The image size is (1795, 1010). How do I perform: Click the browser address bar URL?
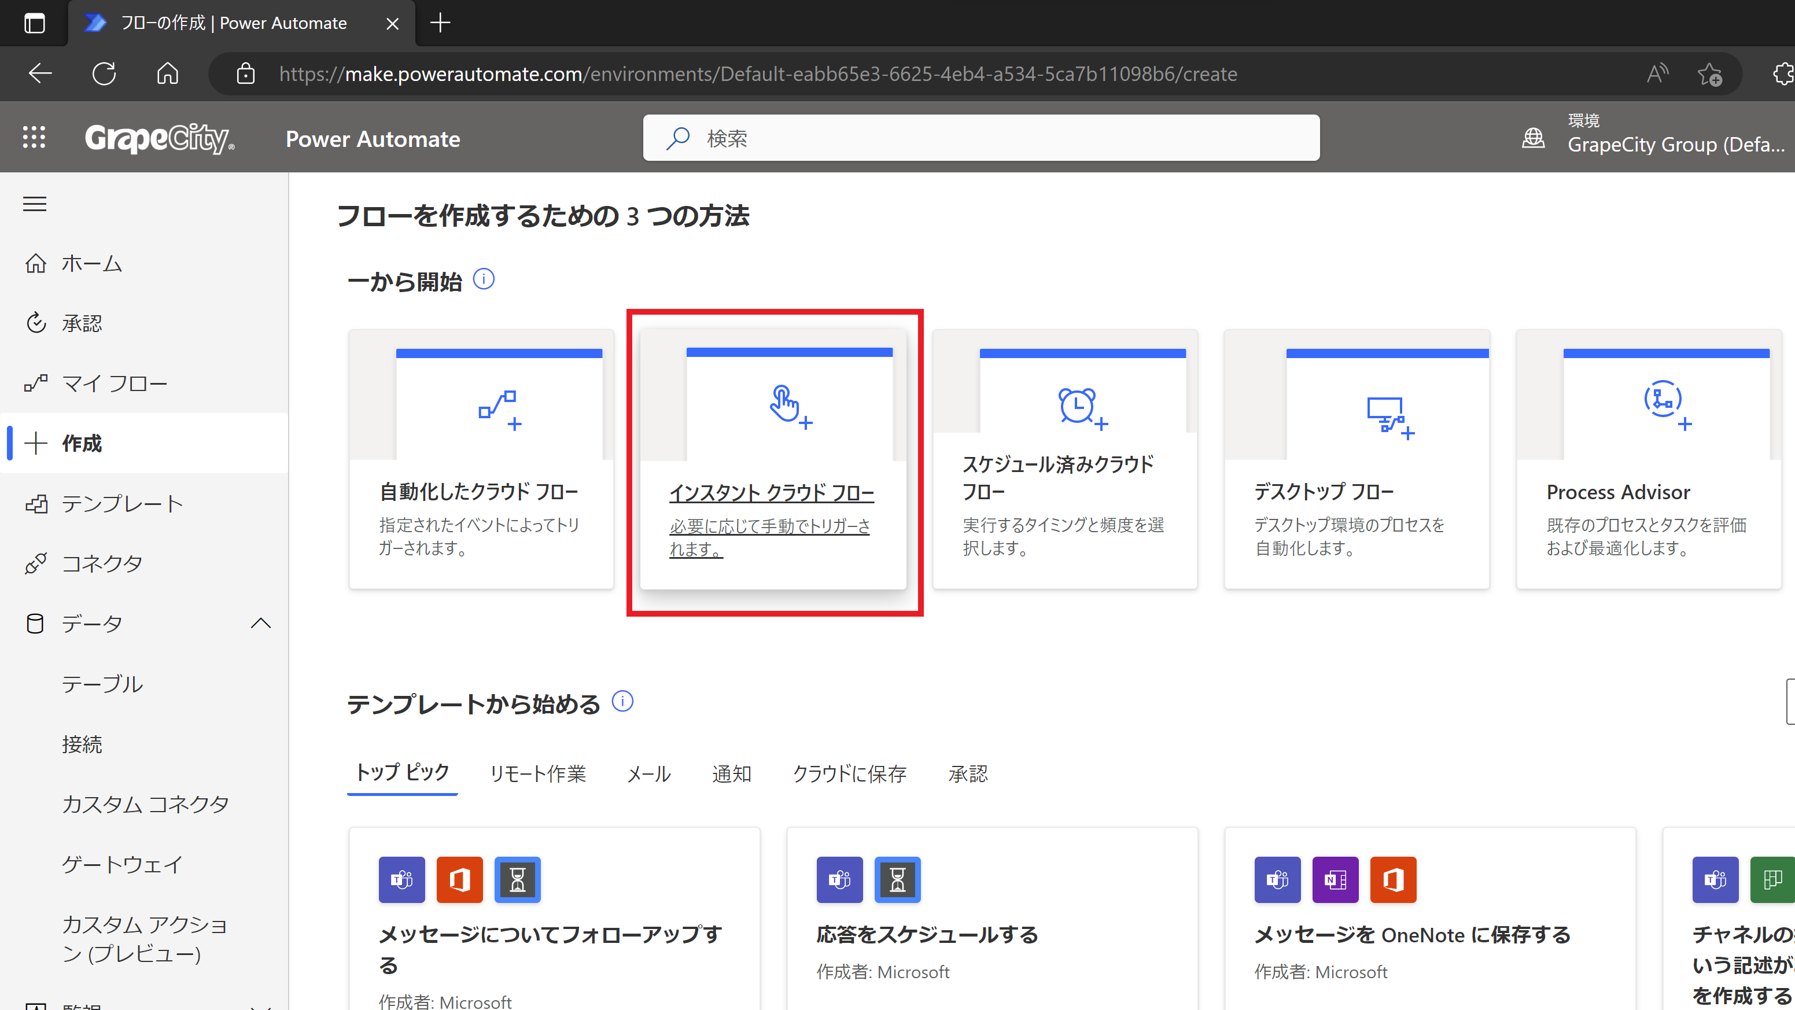(x=758, y=73)
